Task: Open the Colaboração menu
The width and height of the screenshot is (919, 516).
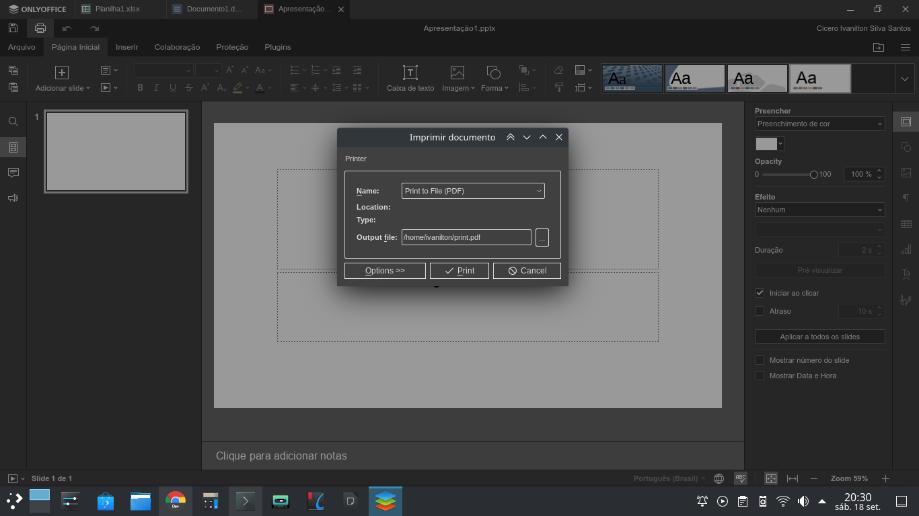Action: (x=177, y=47)
